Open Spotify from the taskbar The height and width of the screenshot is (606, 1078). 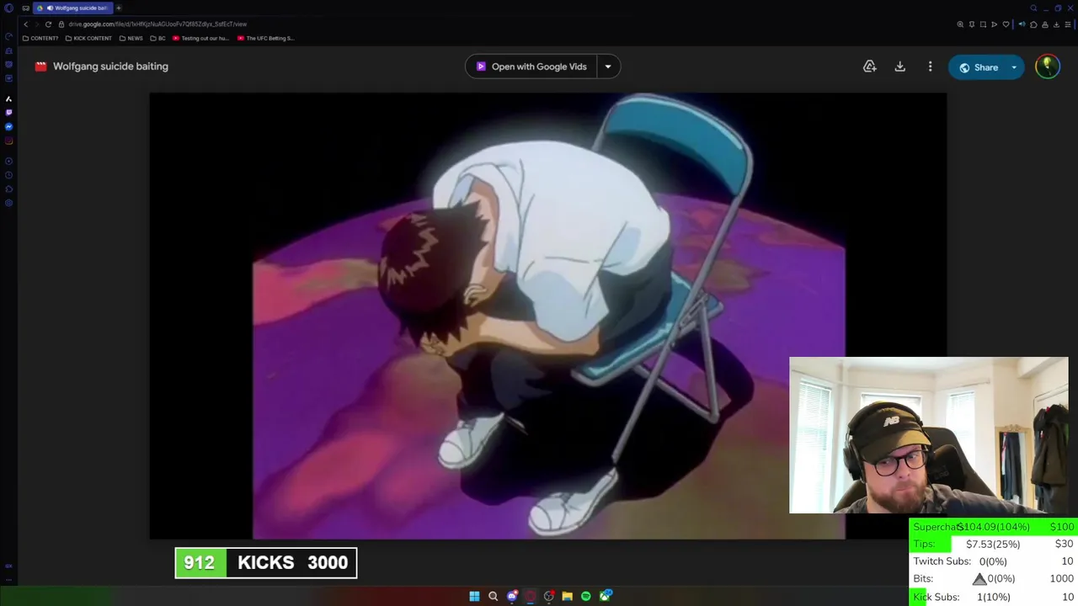coord(585,596)
